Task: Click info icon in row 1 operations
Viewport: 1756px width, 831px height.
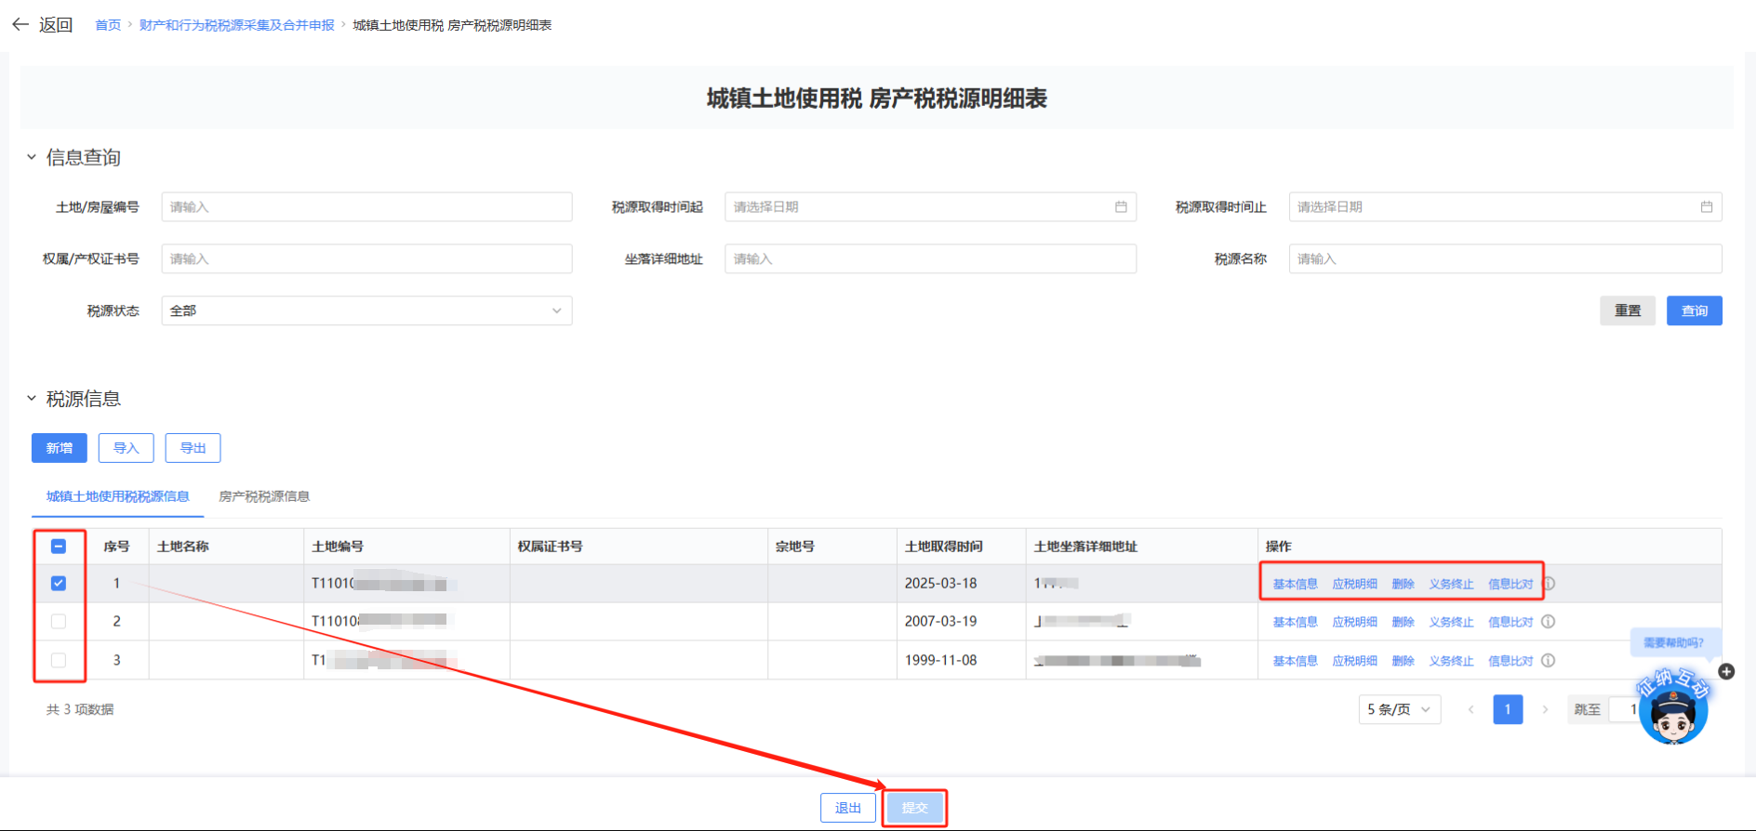Action: tap(1549, 584)
